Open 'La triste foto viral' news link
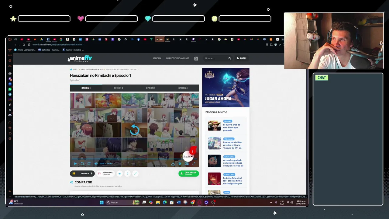The image size is (389, 219). tap(232, 181)
